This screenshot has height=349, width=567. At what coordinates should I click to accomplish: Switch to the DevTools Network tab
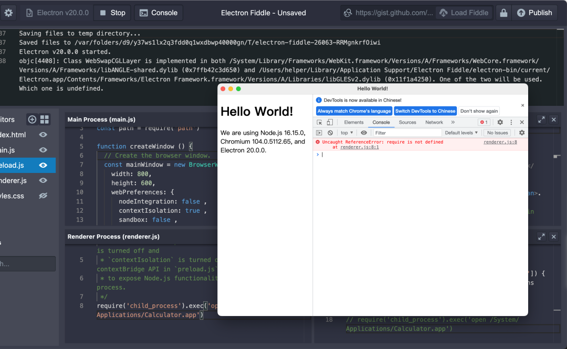coord(434,122)
